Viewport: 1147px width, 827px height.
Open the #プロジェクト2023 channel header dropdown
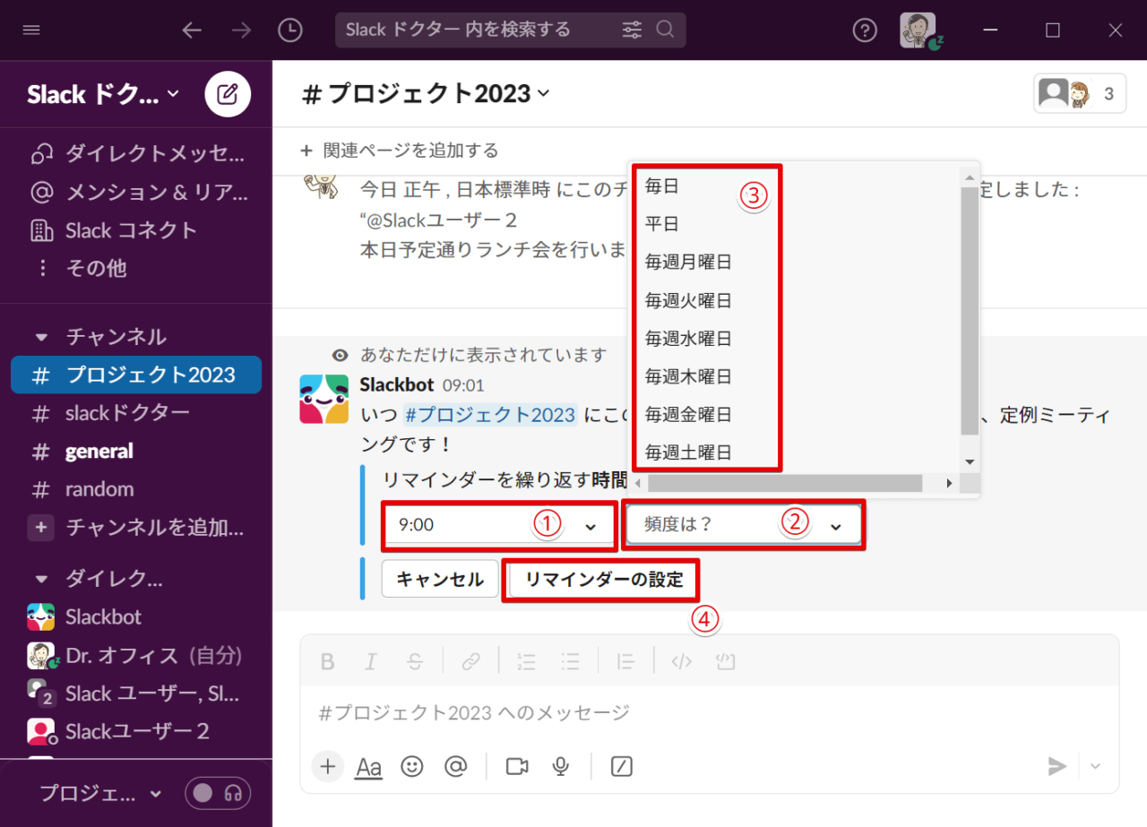pyautogui.click(x=426, y=94)
